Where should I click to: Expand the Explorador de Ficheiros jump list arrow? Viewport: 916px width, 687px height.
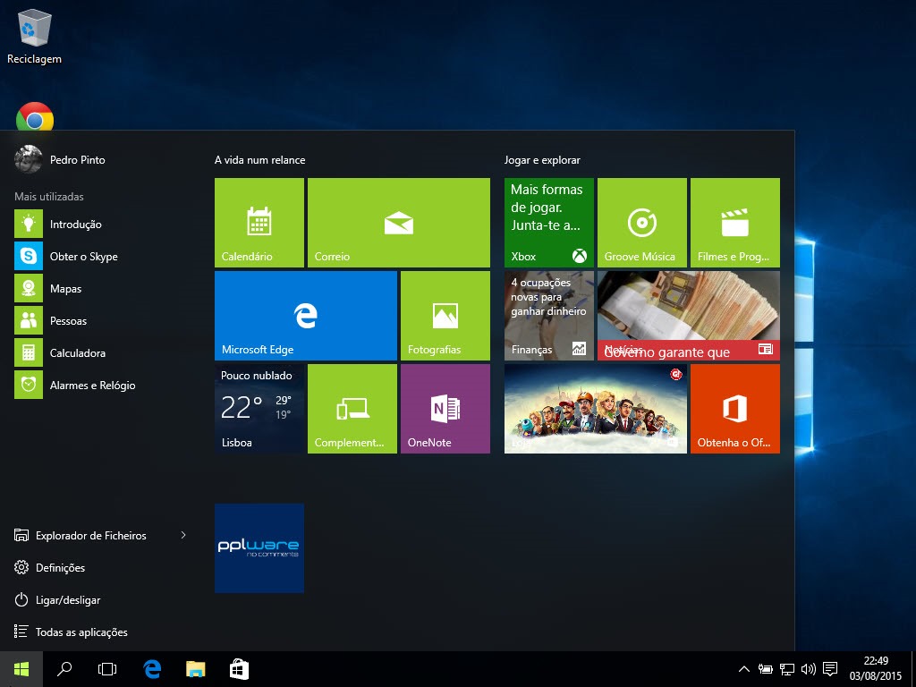183,535
